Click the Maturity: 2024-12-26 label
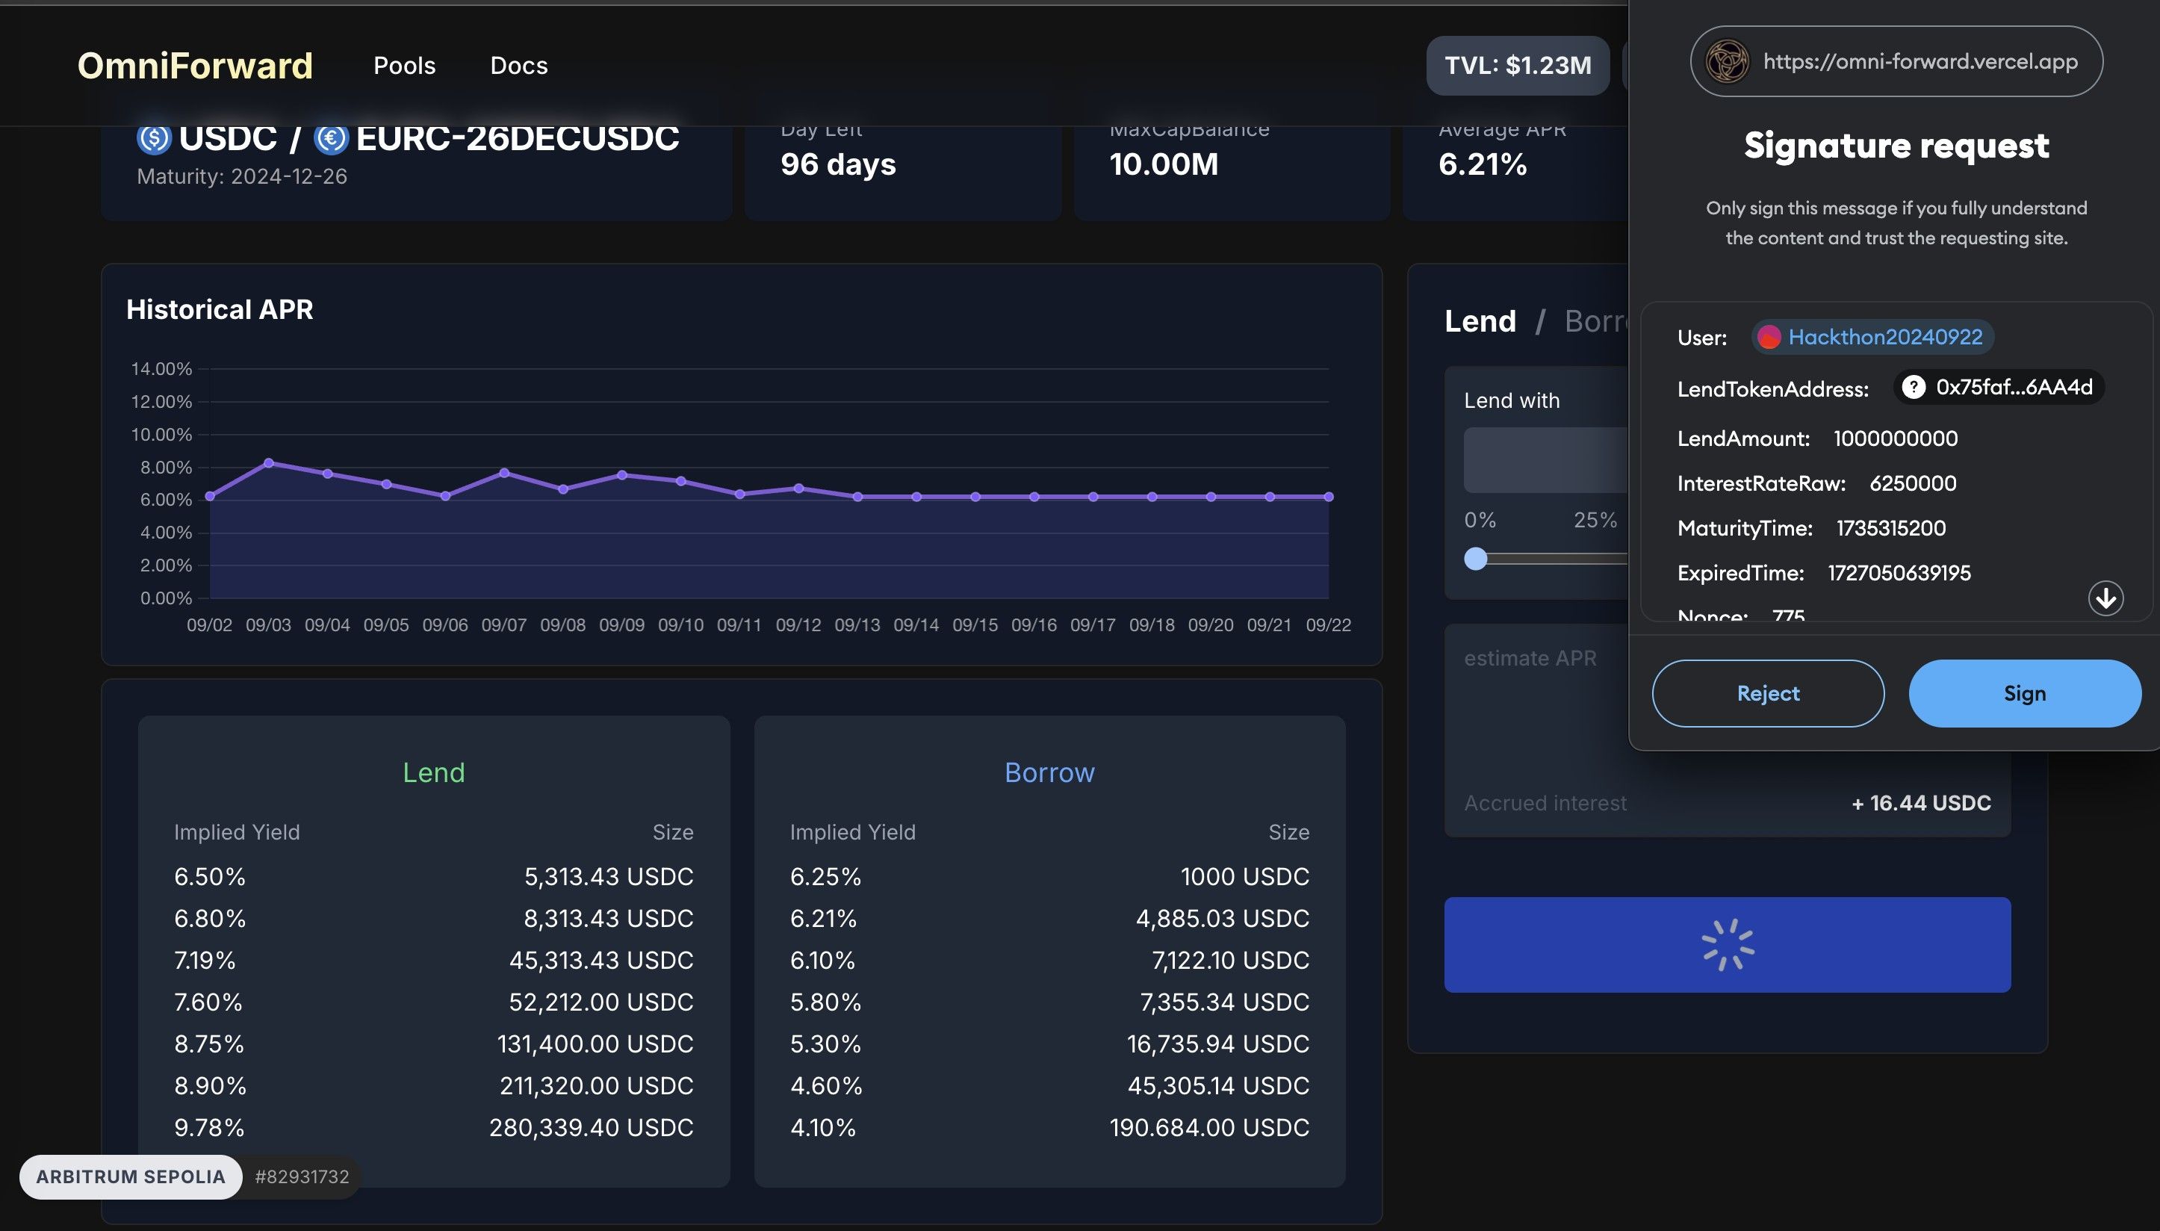The width and height of the screenshot is (2160, 1231). tap(242, 177)
